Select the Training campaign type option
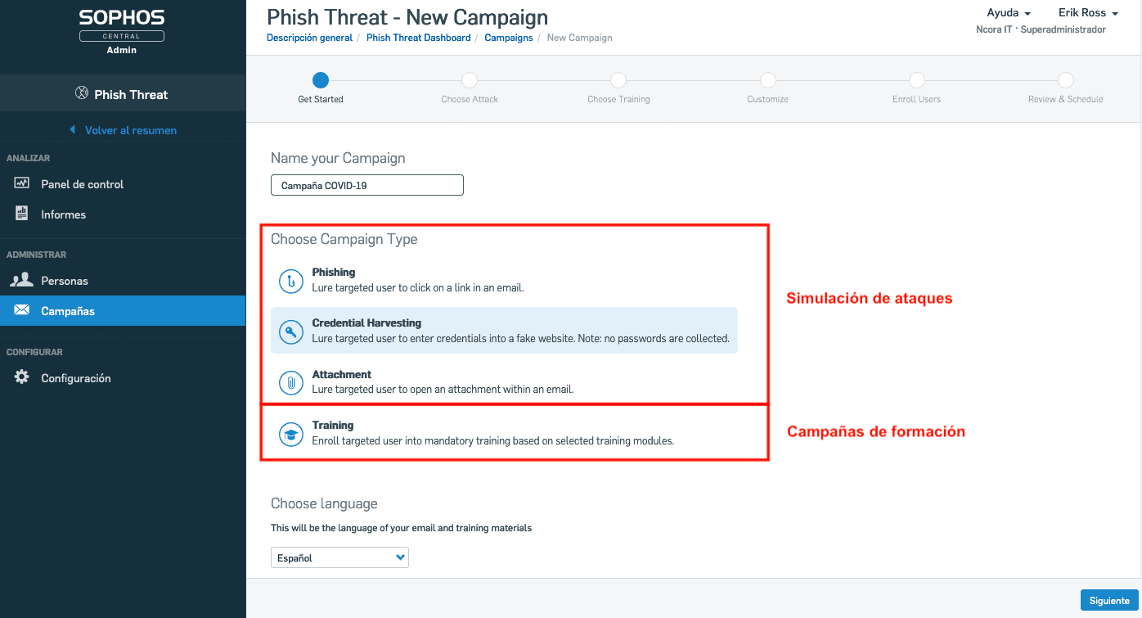 (491, 433)
